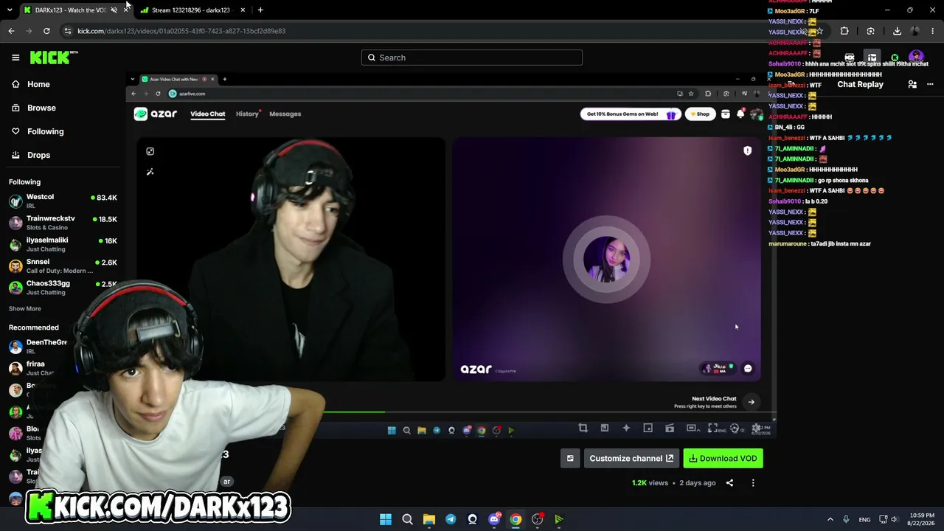Open Chaos333gg channel in Following list
The image size is (944, 531).
point(63,287)
